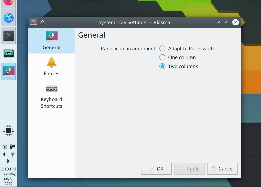Launch the cassette tape media app
The height and width of the screenshot is (187, 261).
[x=8, y=53]
